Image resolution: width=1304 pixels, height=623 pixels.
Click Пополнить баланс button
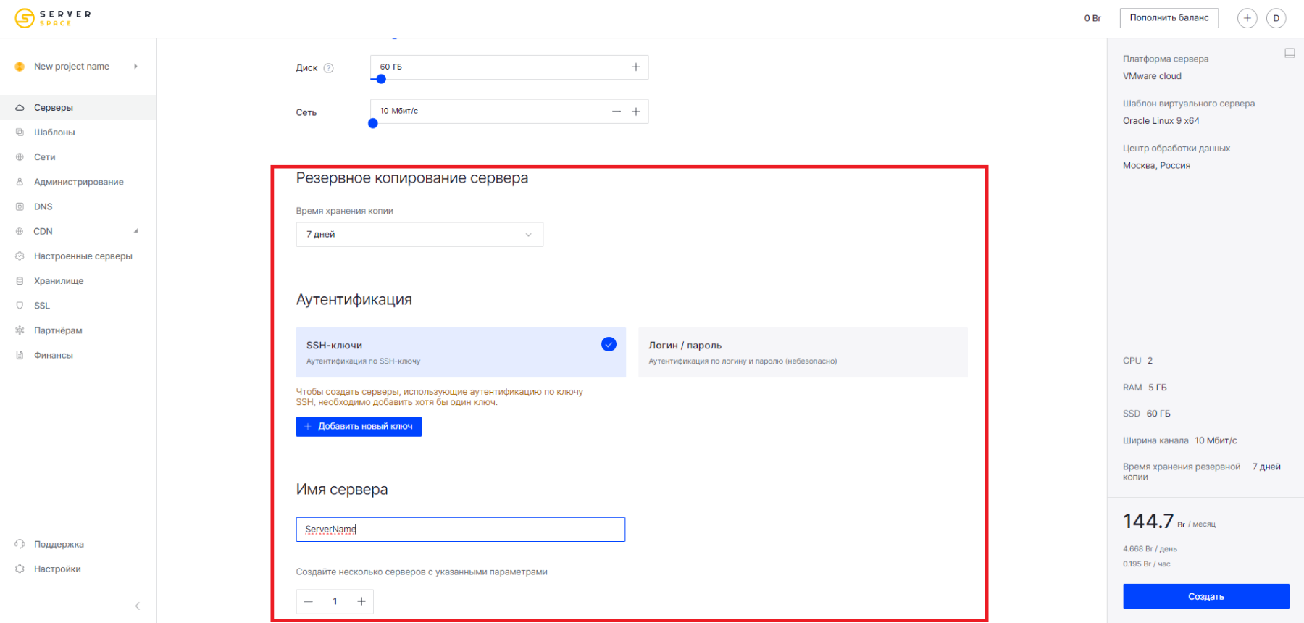pyautogui.click(x=1169, y=18)
